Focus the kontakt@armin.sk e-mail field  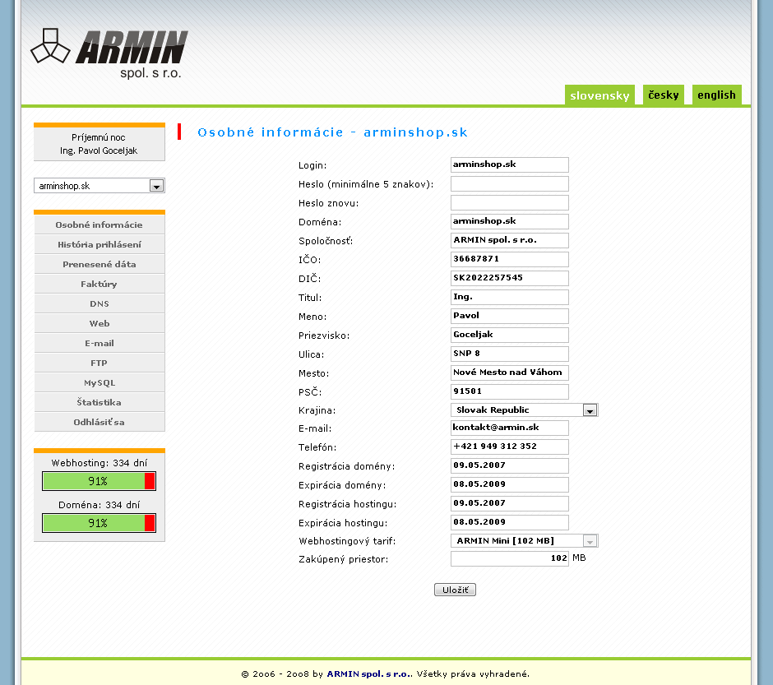pos(509,428)
